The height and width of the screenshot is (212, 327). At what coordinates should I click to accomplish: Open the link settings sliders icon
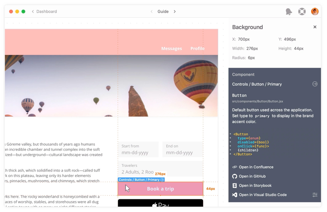tap(315, 195)
